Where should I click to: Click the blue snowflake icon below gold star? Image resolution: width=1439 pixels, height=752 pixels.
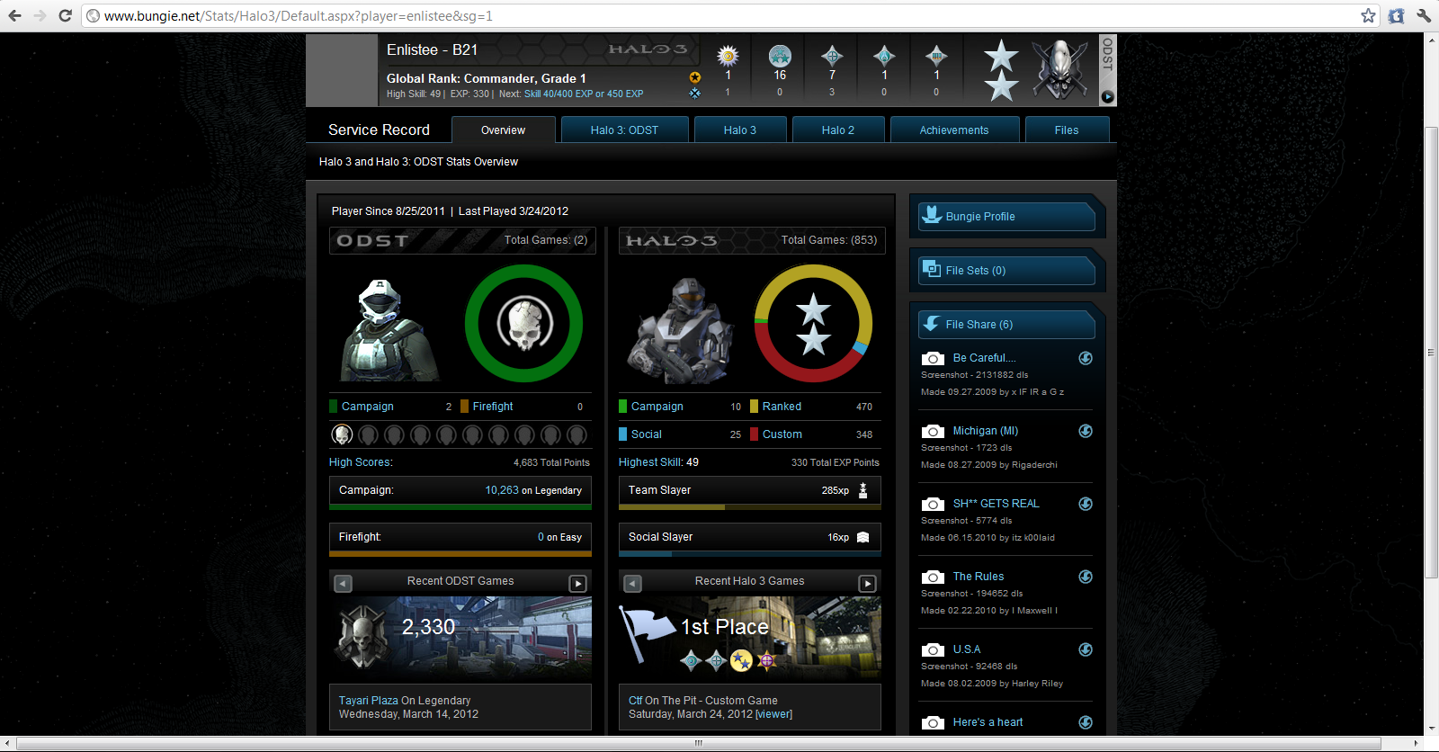pyautogui.click(x=694, y=93)
